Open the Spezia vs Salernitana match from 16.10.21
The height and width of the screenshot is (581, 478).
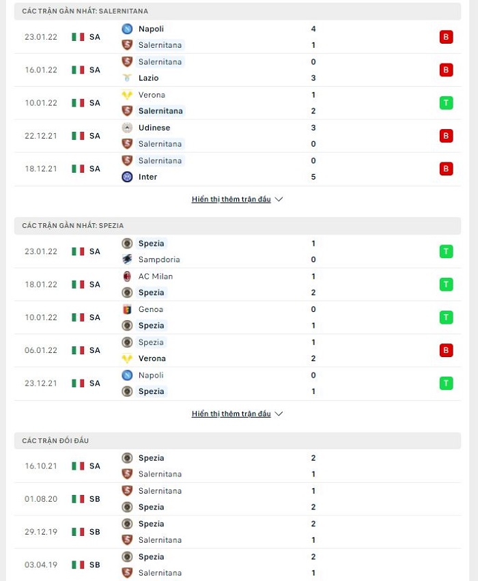pos(238,466)
